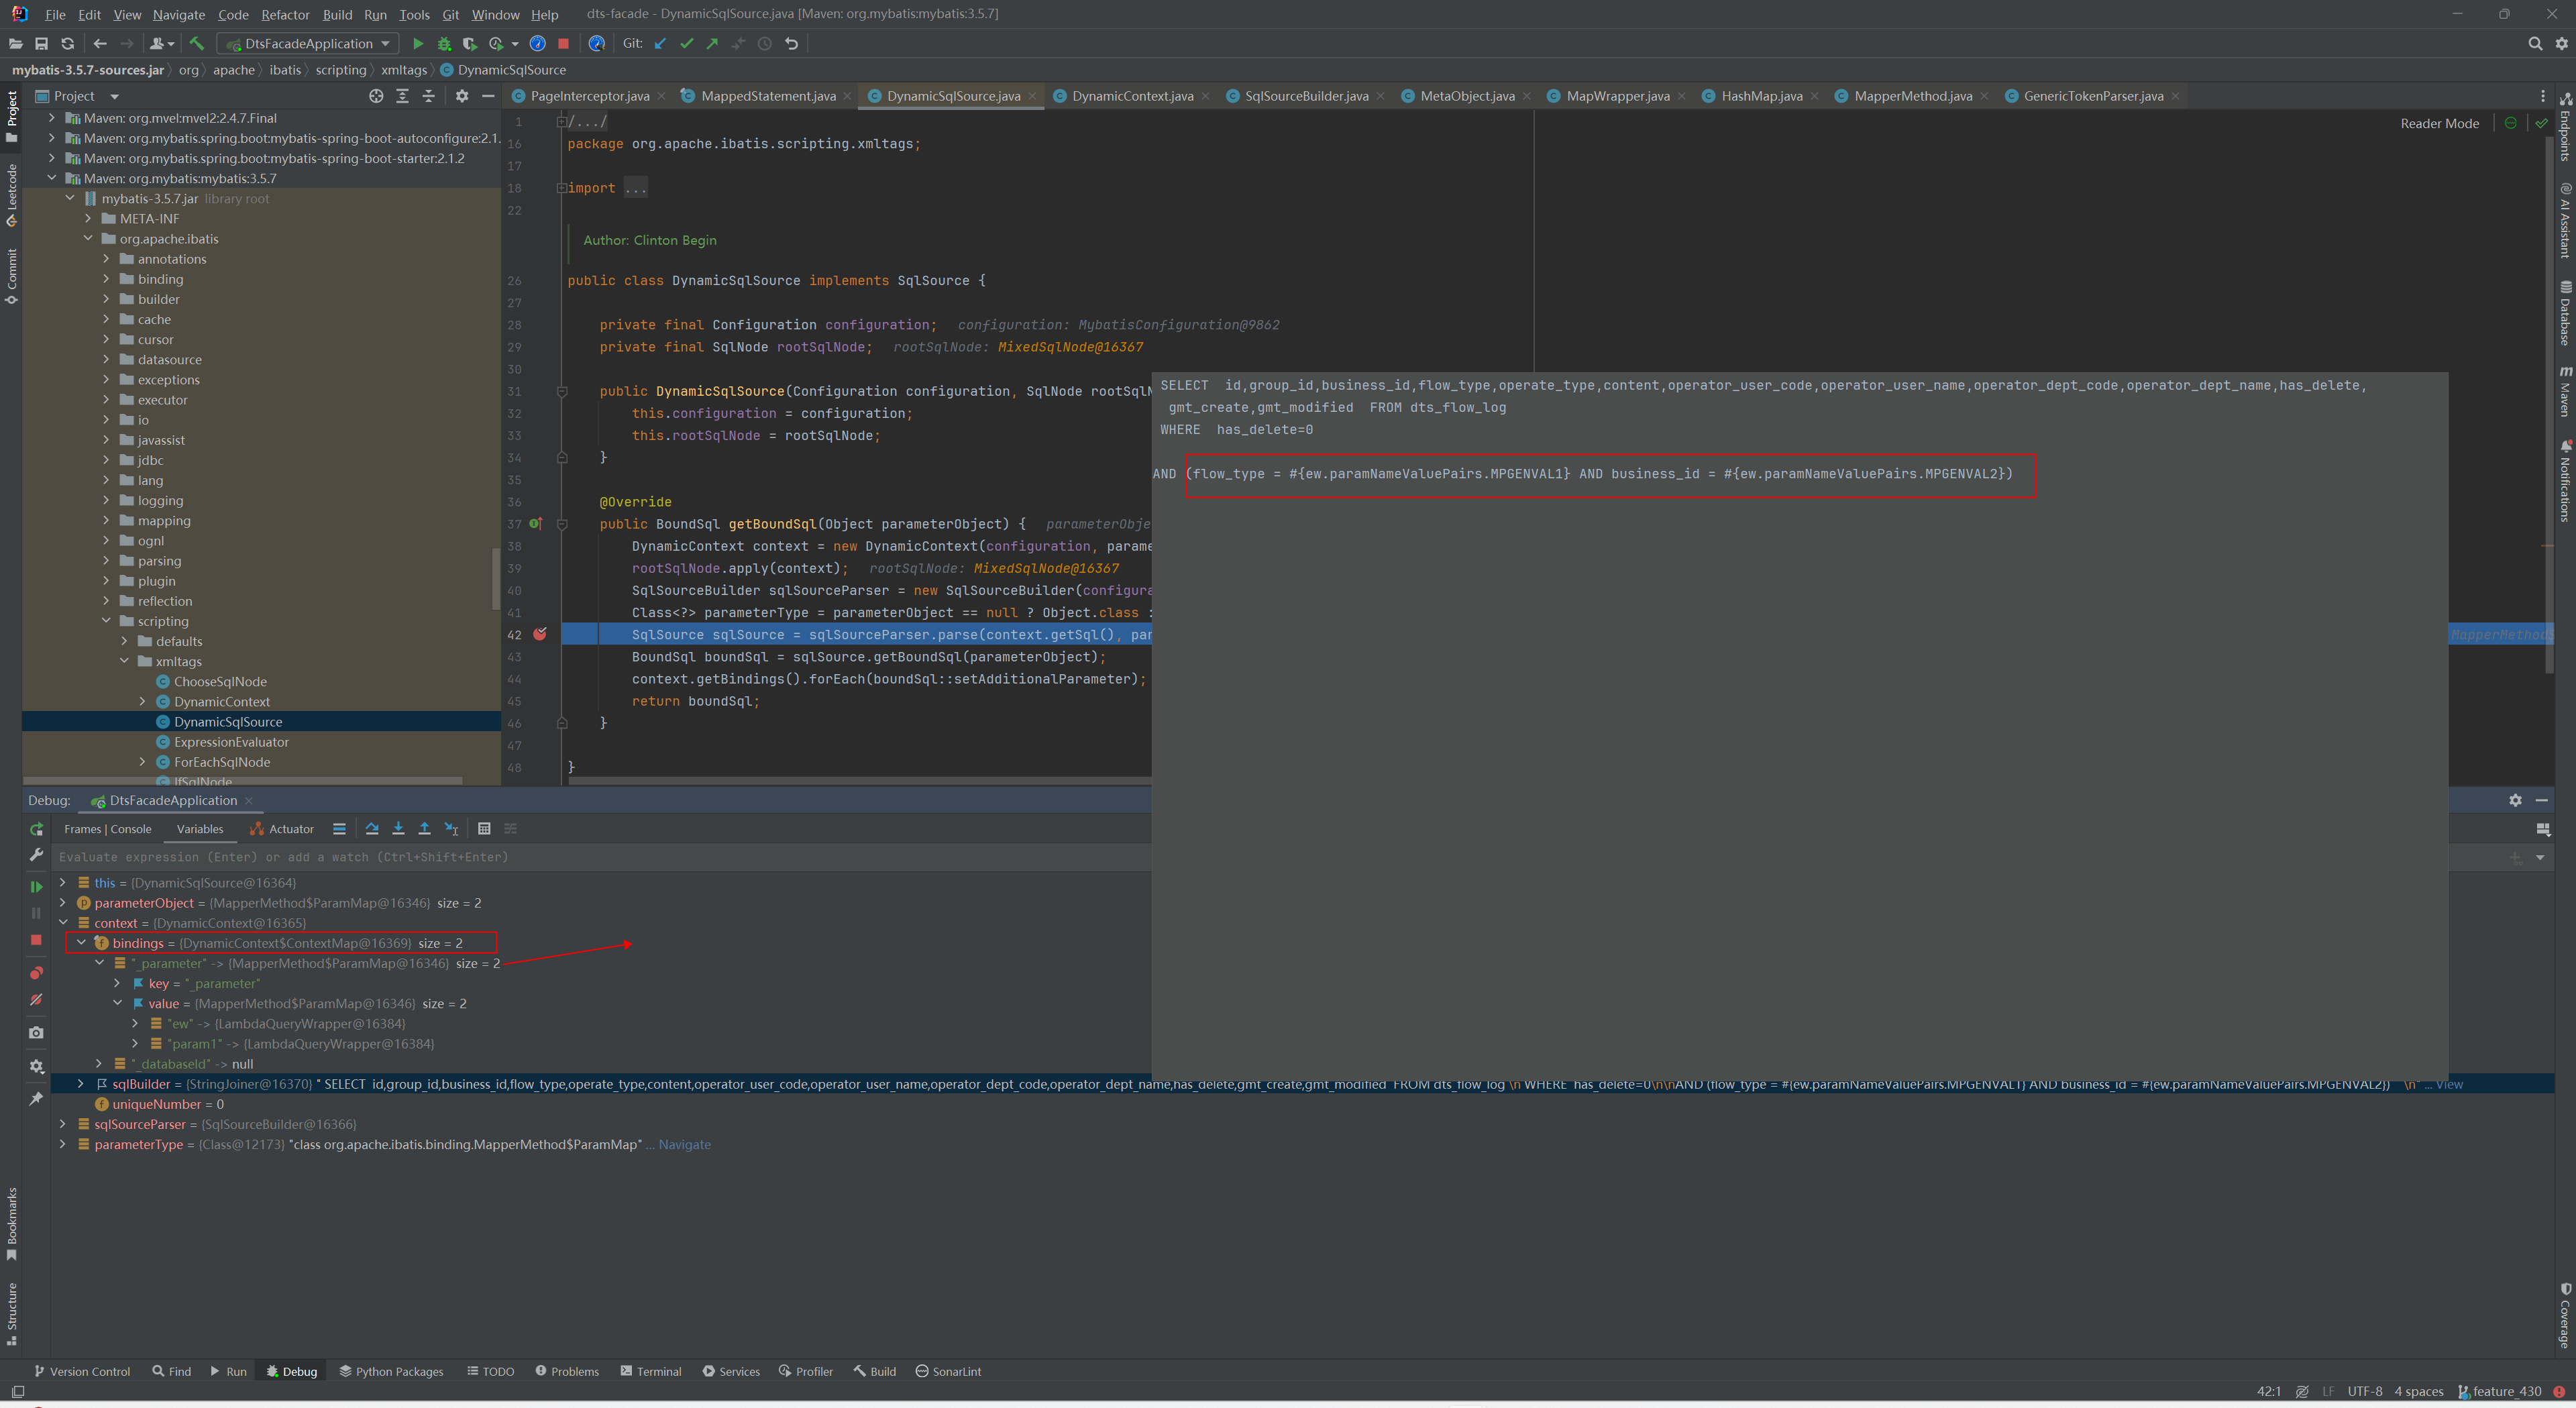2576x1408 pixels.
Task: Click the xmltags breadcrumb in navigation bar
Action: coord(403,70)
